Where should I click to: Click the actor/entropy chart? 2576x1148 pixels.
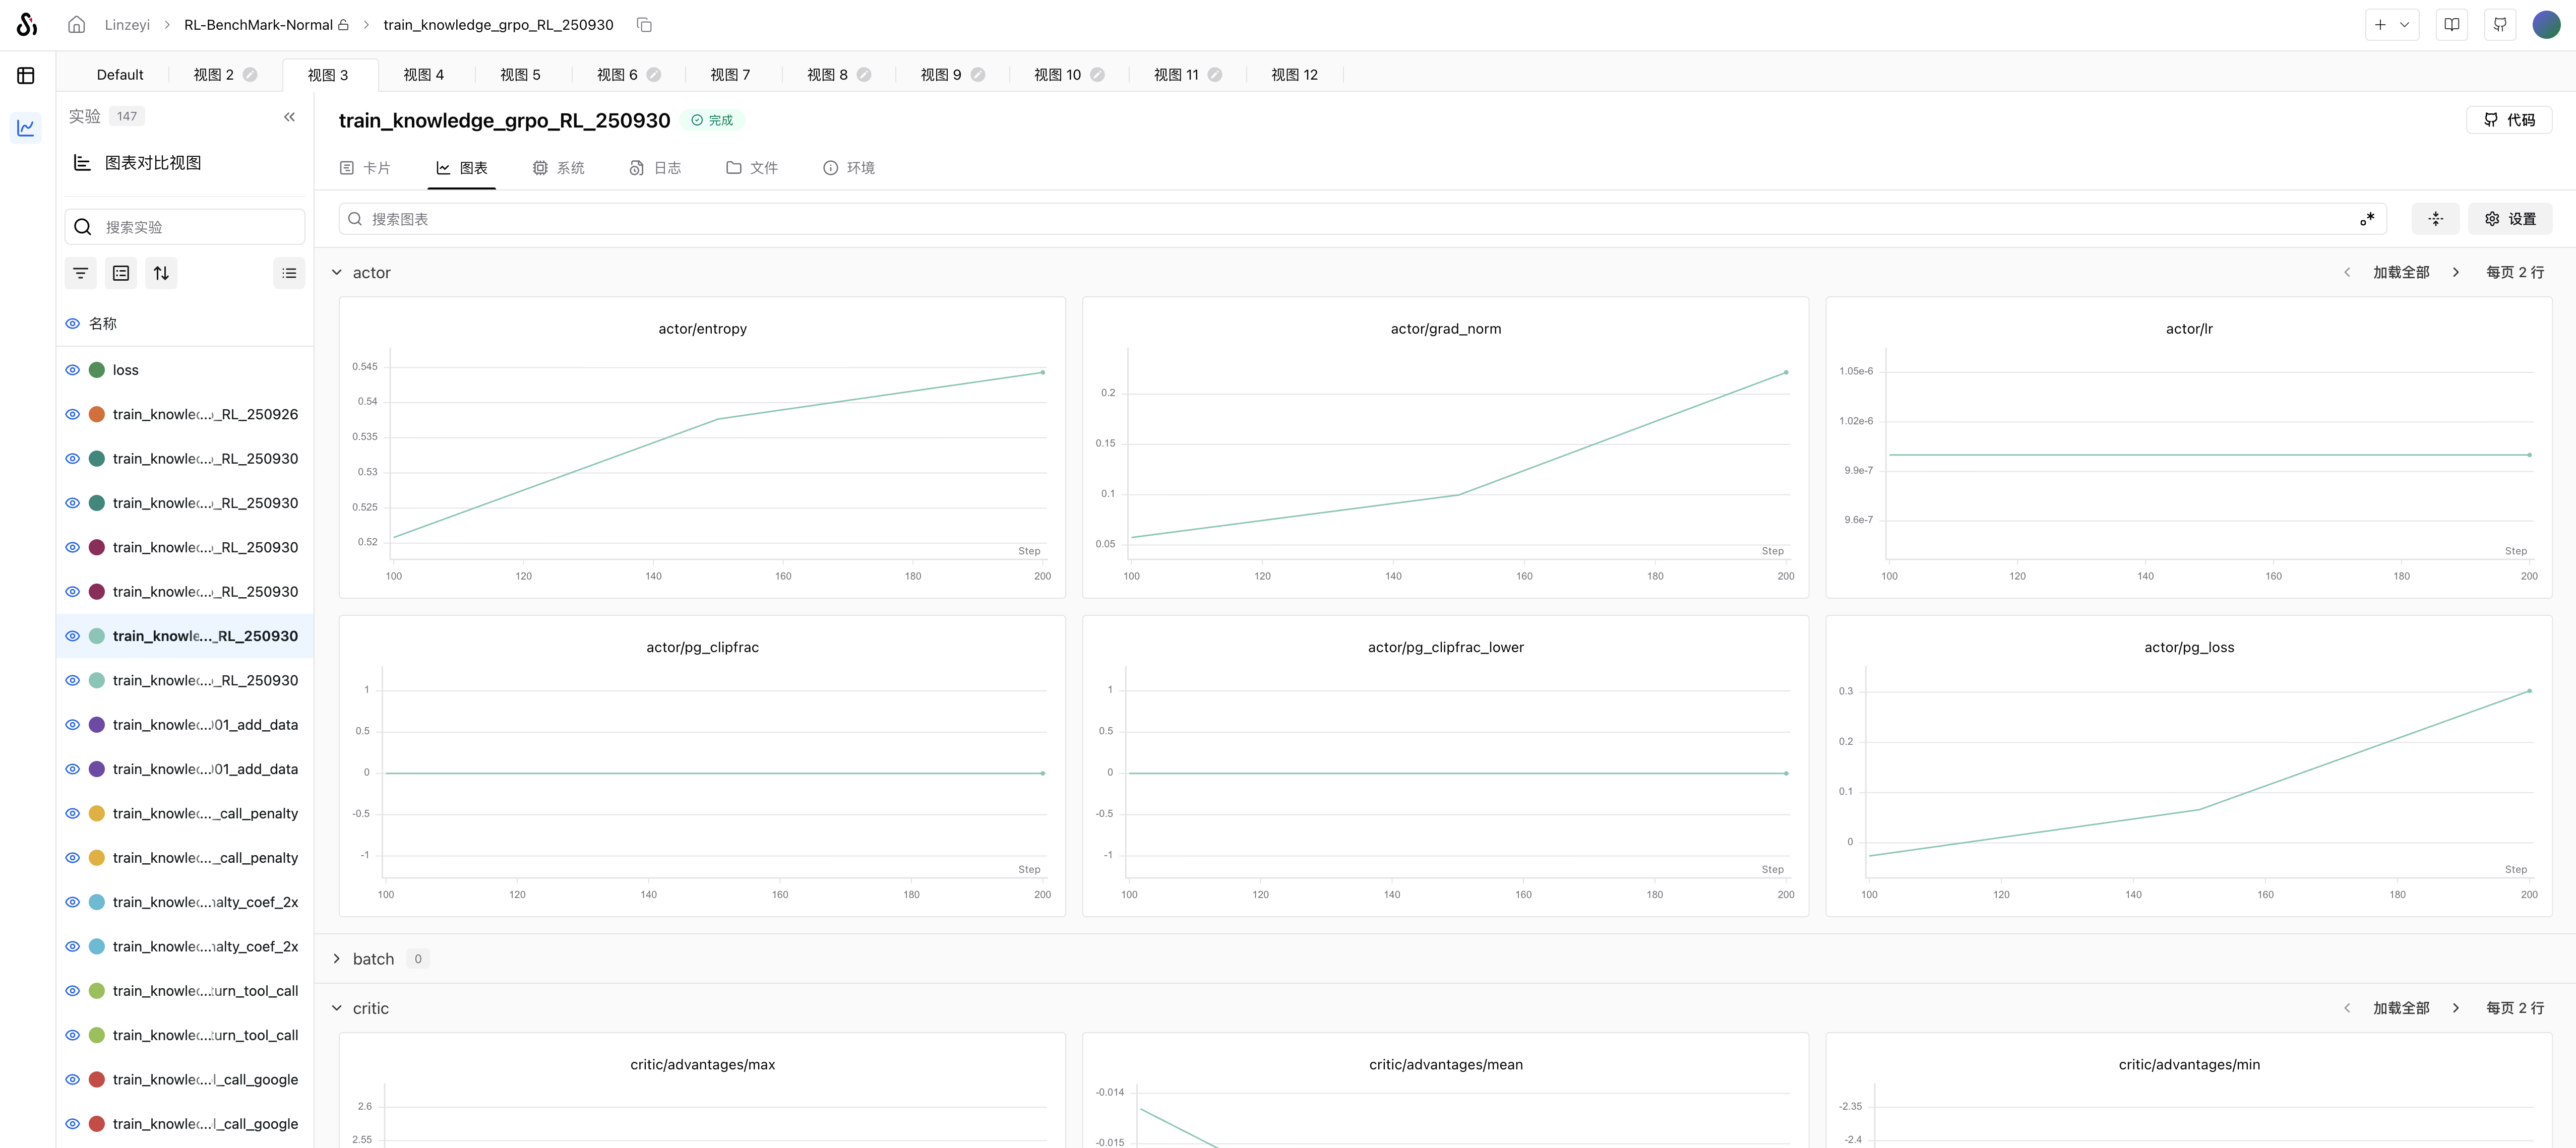click(x=702, y=448)
